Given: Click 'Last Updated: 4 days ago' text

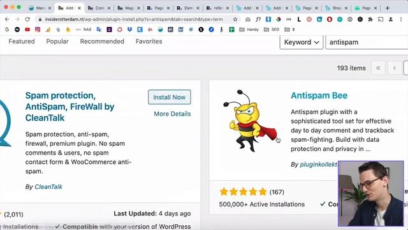Looking at the screenshot, I should tap(152, 213).
